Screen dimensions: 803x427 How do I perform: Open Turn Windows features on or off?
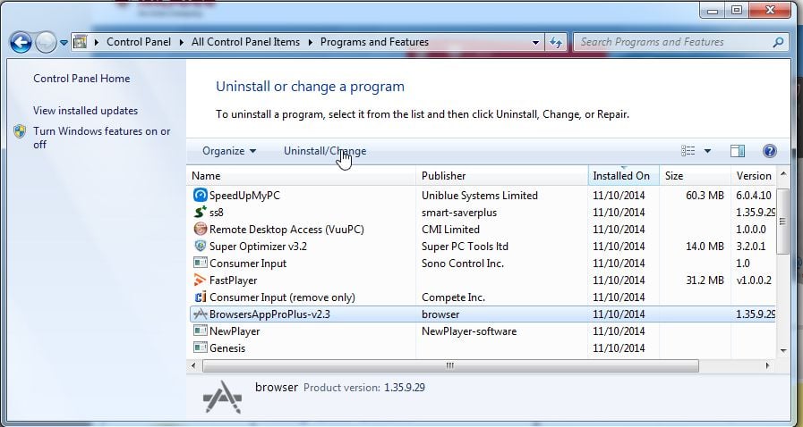[101, 138]
